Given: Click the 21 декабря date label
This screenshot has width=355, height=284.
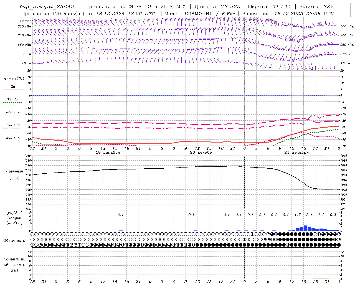Looking at the screenshot, I should pyautogui.click(x=296, y=153).
